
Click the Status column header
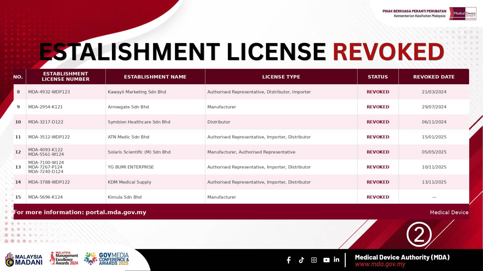point(378,77)
